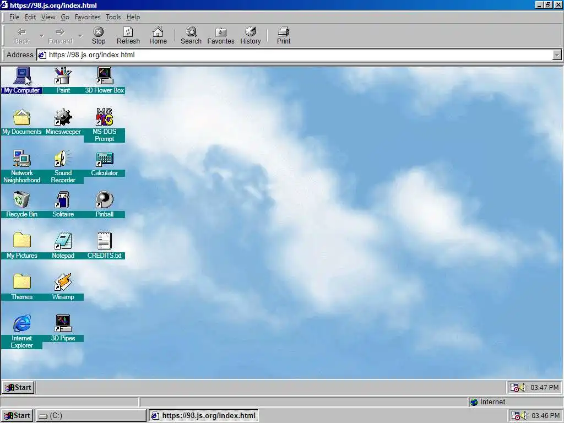Click the inner tray scheduler icon
The height and width of the screenshot is (423, 564).
pyautogui.click(x=514, y=387)
